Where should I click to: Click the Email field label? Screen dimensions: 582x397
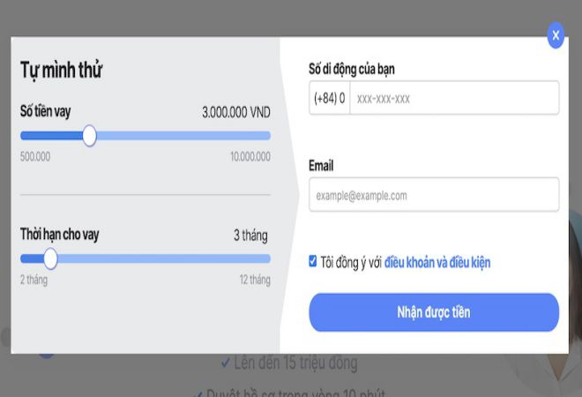(x=321, y=165)
